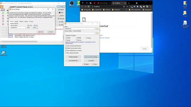Toggle Start Control Panel Minimized checkbox
The image size is (191, 107).
(66, 46)
